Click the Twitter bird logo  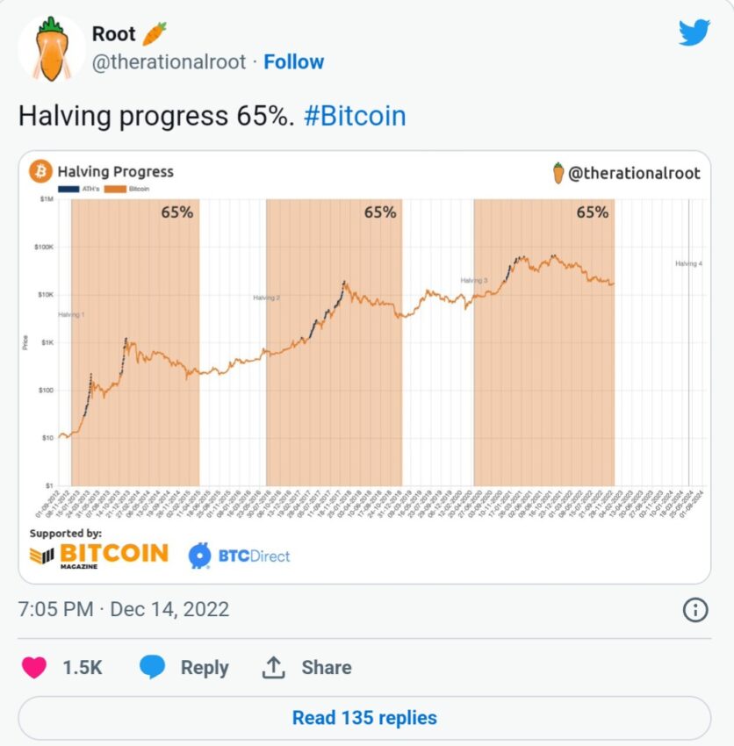click(x=694, y=32)
